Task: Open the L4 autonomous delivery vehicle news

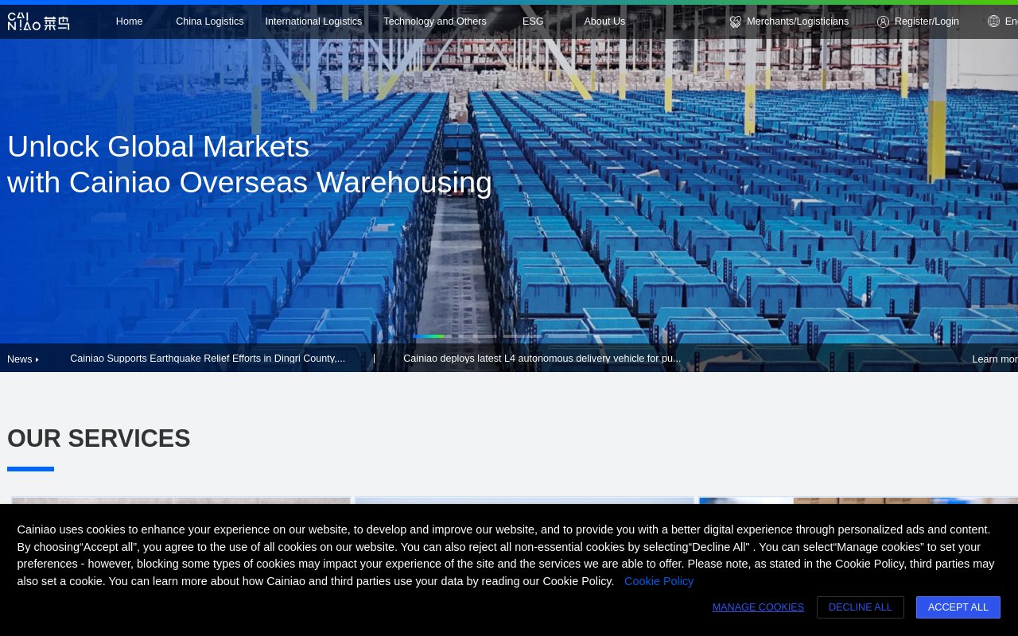Action: (x=542, y=359)
